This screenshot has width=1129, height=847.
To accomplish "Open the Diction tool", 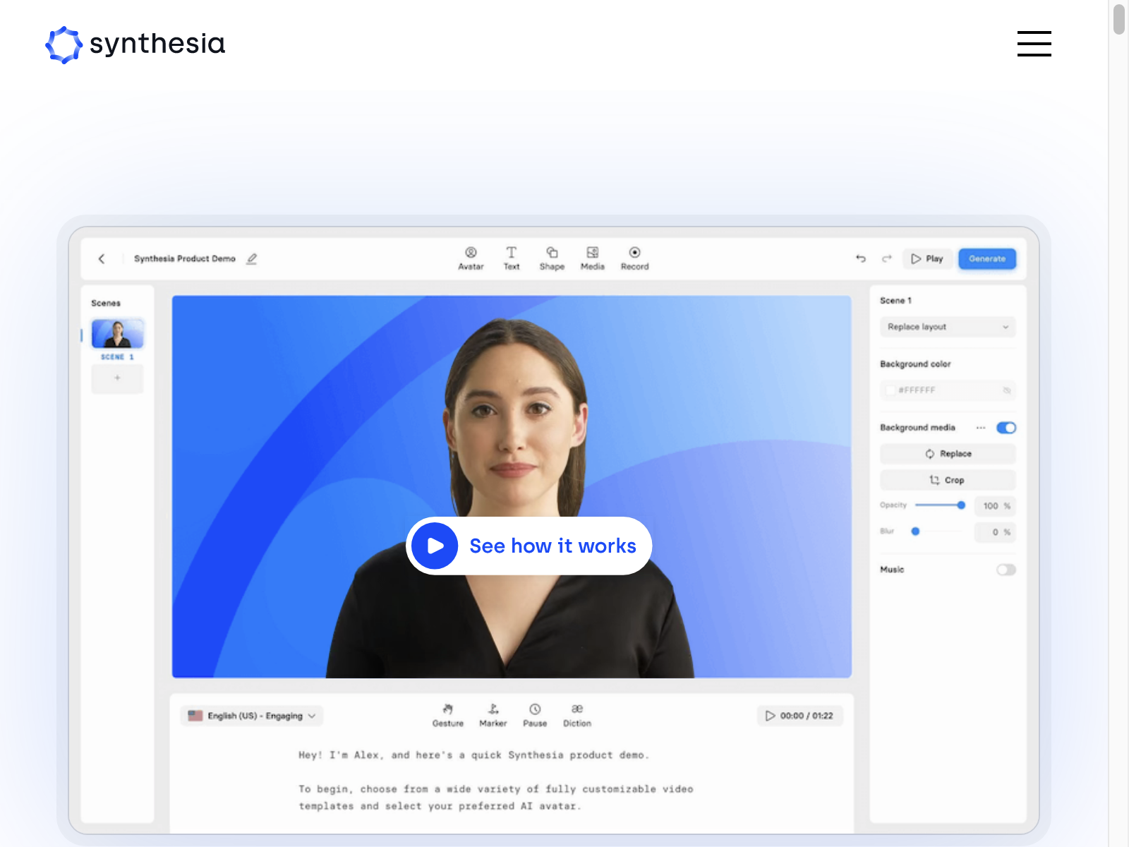I will pos(576,709).
